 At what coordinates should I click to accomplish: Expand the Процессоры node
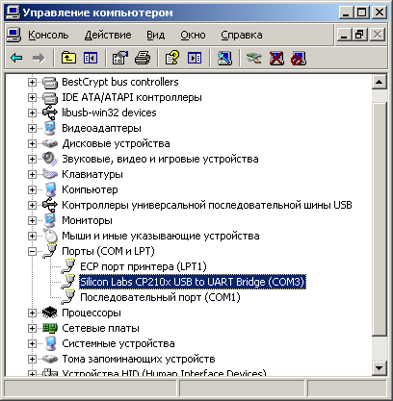pyautogui.click(x=32, y=313)
